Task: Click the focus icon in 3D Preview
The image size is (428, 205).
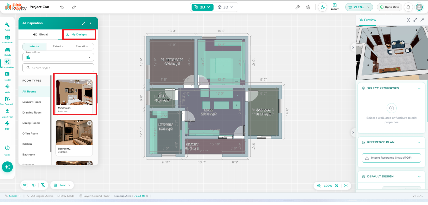Action: tap(408, 20)
